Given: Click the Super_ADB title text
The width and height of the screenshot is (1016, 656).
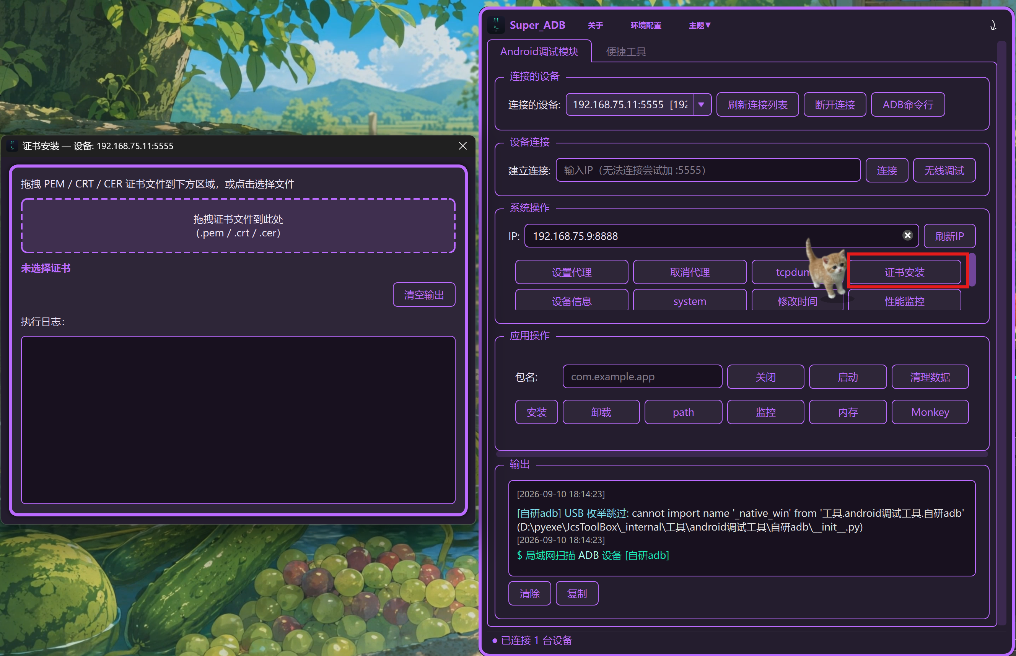Looking at the screenshot, I should [537, 25].
